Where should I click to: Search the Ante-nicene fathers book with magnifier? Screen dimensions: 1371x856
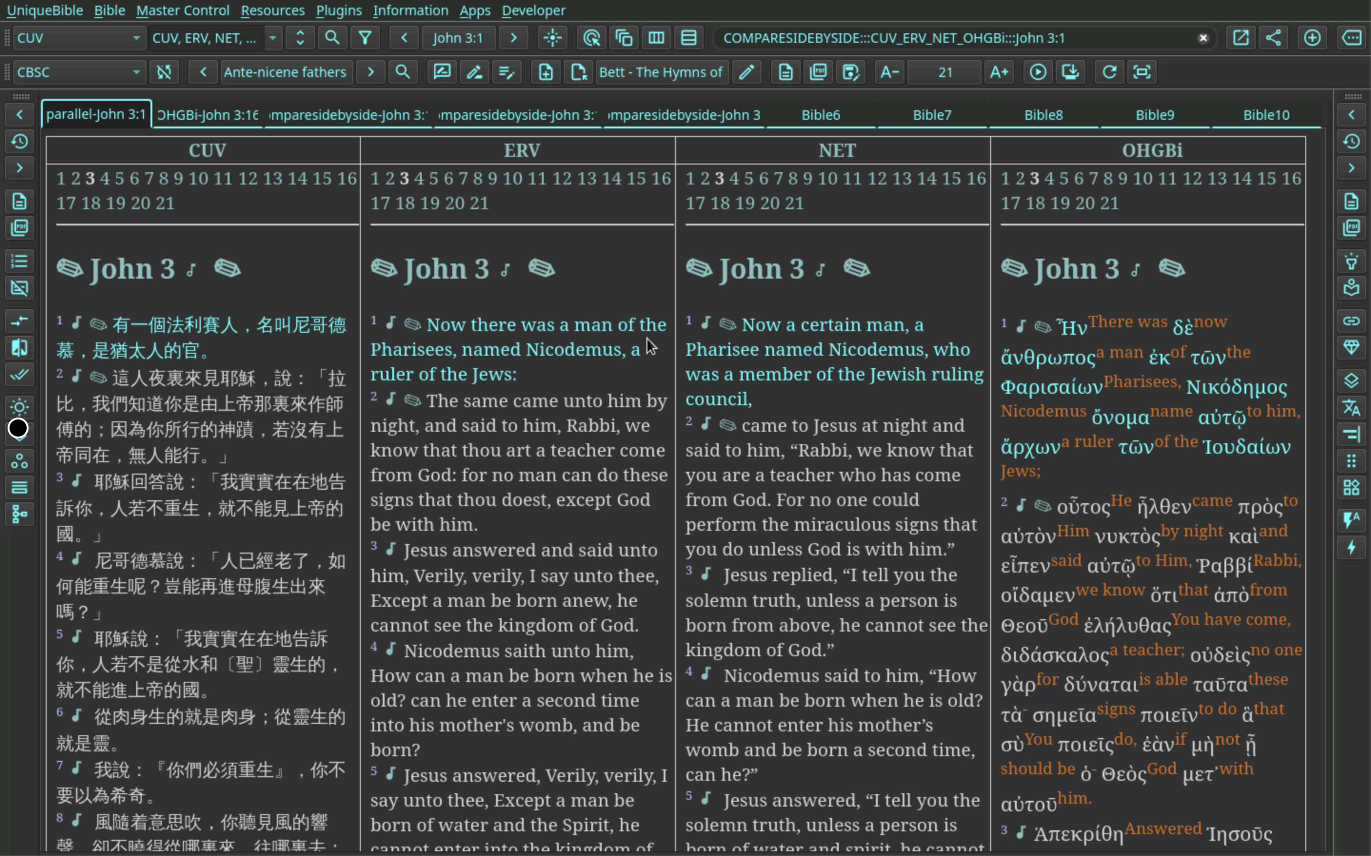tap(403, 72)
